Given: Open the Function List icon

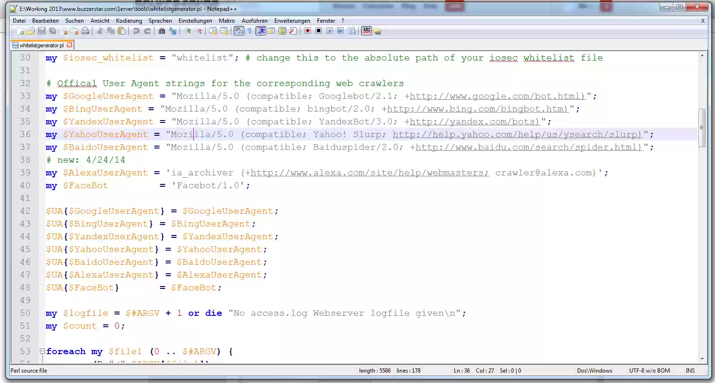Looking at the screenshot, I should tap(293, 31).
